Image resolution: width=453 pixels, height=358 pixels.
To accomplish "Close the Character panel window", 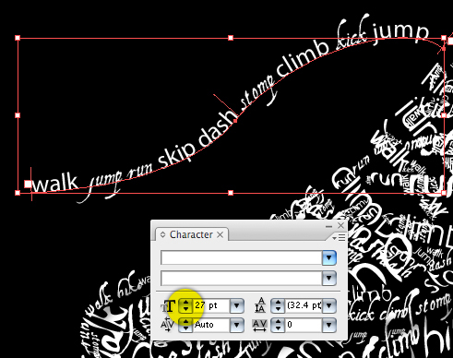I will 340,225.
